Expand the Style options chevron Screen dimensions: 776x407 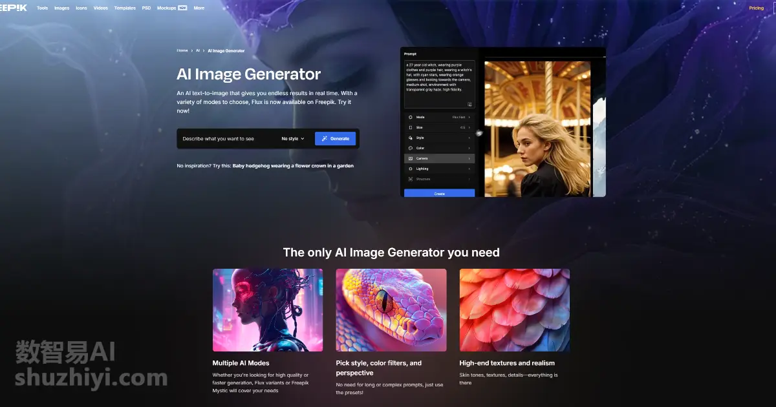tap(469, 138)
